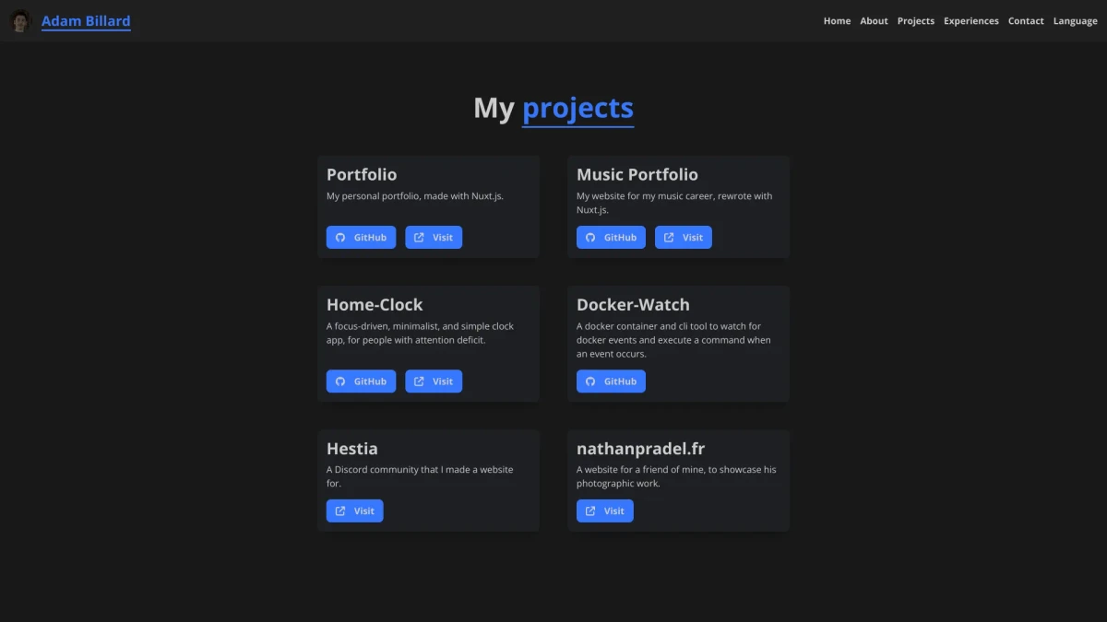
Task: Click the Home-Clock heading
Action: pos(375,304)
